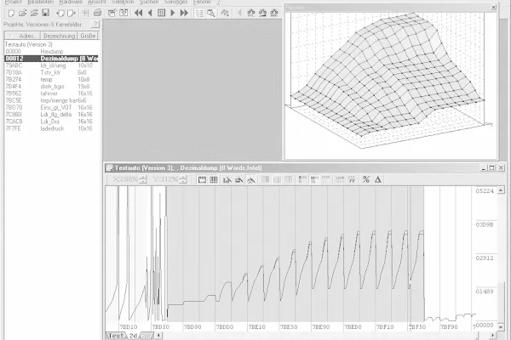Toggle the LoHi byte order icon
511x340 pixels.
[x=340, y=179]
